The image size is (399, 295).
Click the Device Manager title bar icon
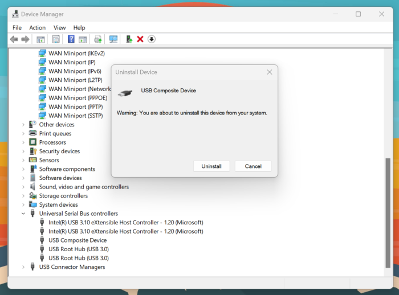coord(15,14)
